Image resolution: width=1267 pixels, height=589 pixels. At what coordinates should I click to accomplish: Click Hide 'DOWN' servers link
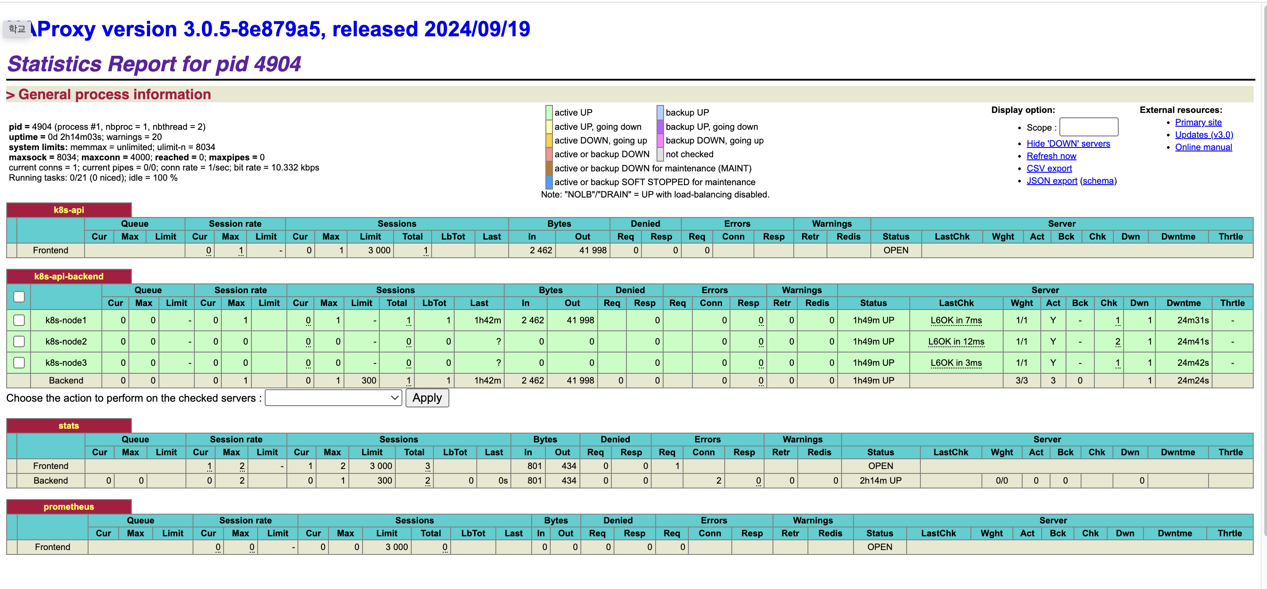(1068, 143)
